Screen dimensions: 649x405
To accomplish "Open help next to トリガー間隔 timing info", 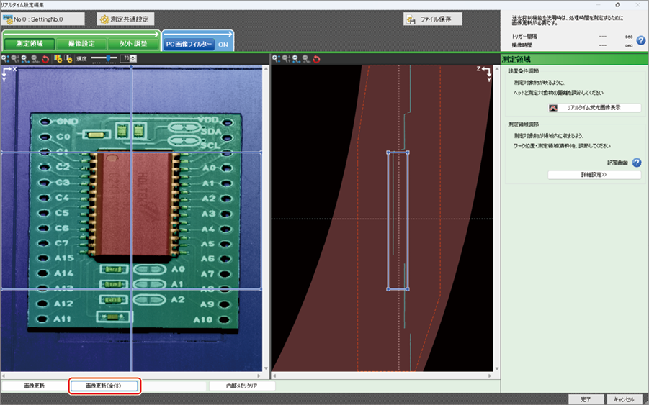I will point(640,40).
